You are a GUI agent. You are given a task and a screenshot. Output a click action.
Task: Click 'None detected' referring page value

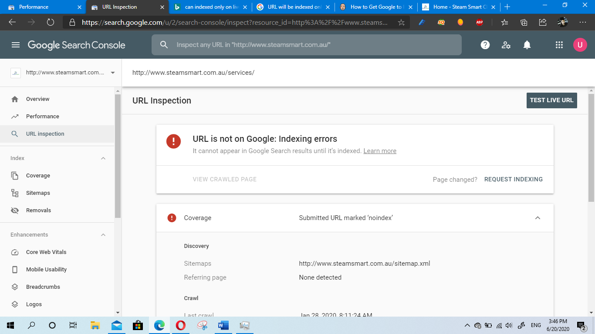(320, 277)
